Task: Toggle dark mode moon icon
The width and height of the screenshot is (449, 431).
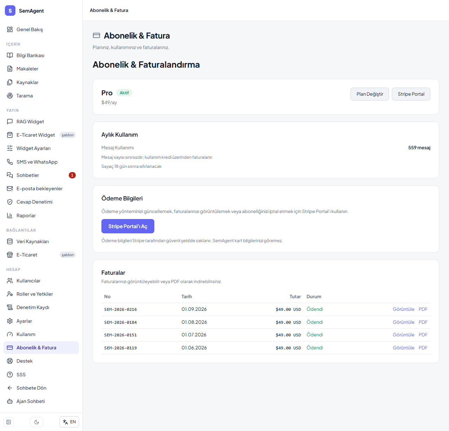Action: (36, 422)
